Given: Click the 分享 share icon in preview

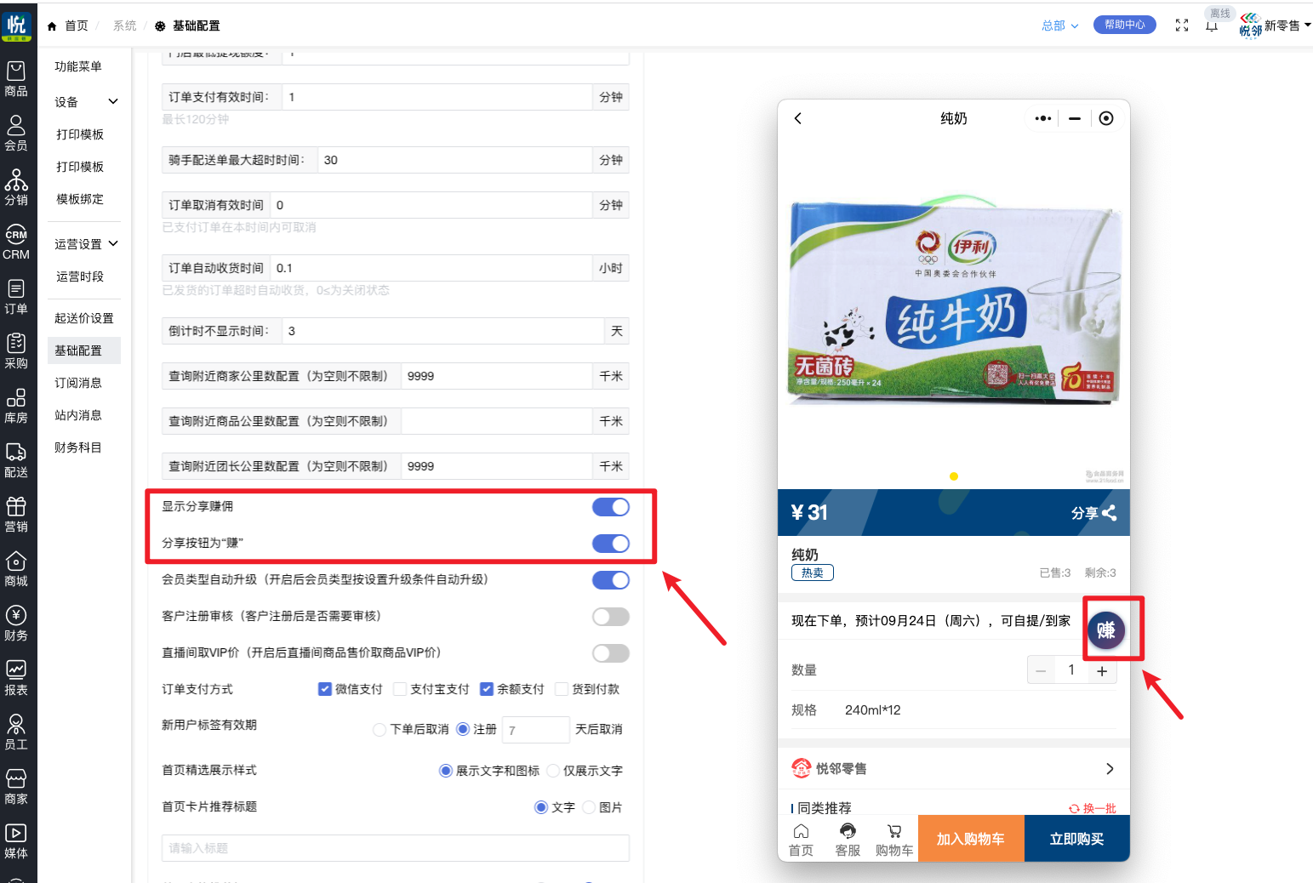Looking at the screenshot, I should (x=1109, y=513).
